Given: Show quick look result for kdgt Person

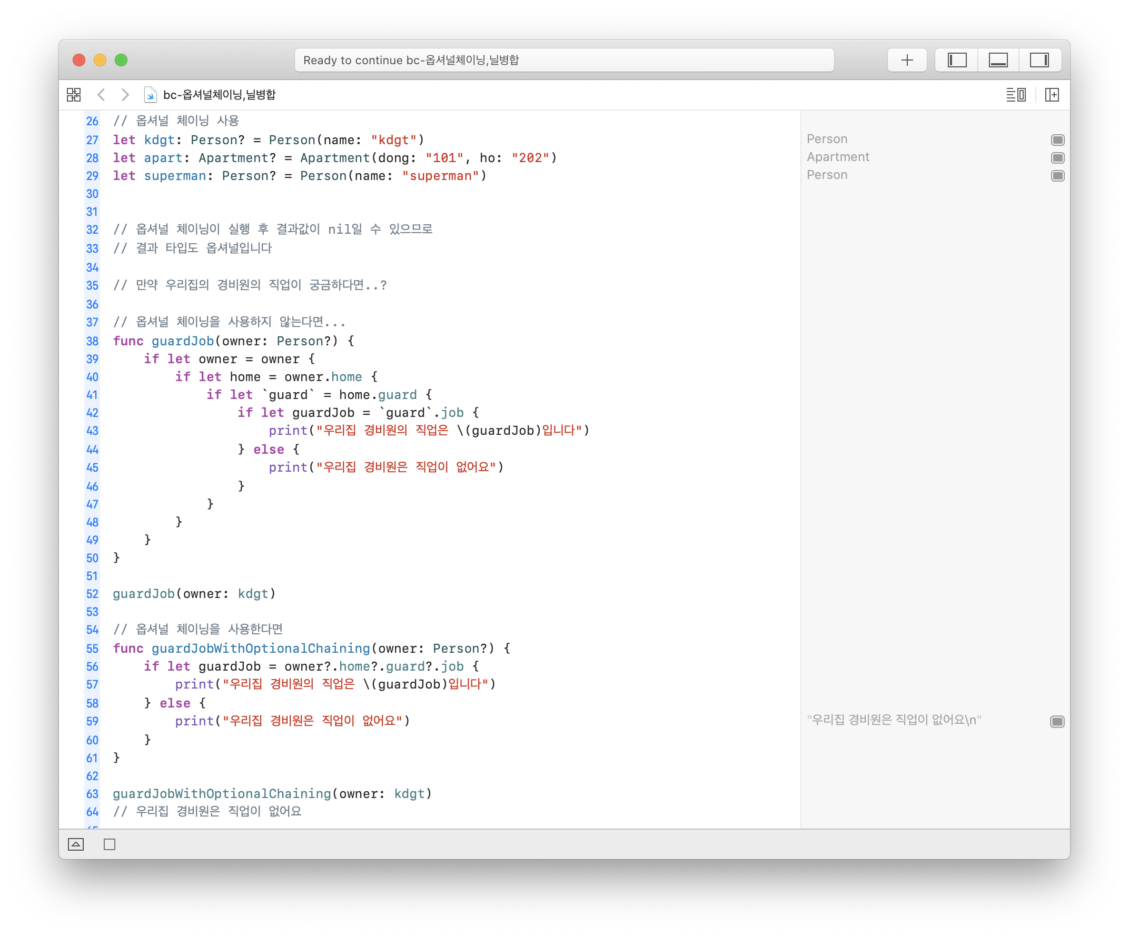Looking at the screenshot, I should (x=1057, y=140).
